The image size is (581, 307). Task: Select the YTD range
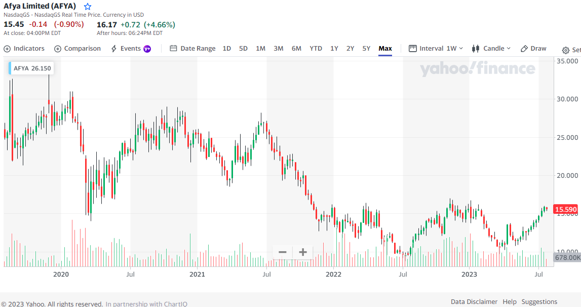[x=316, y=49]
